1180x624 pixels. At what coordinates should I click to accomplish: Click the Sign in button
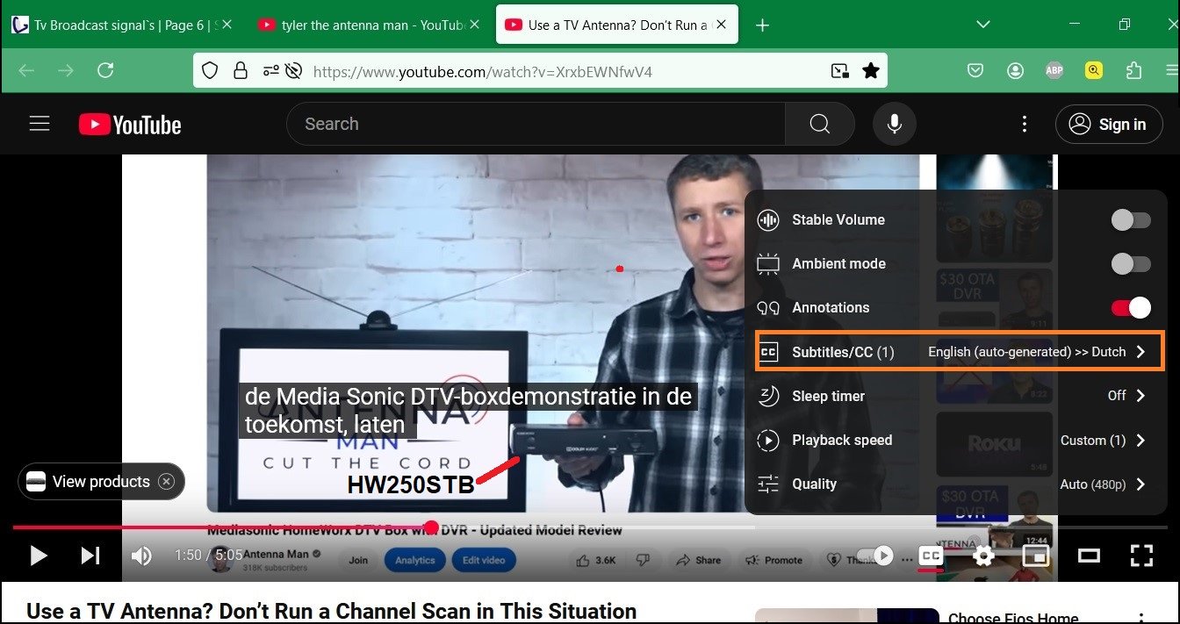point(1109,125)
